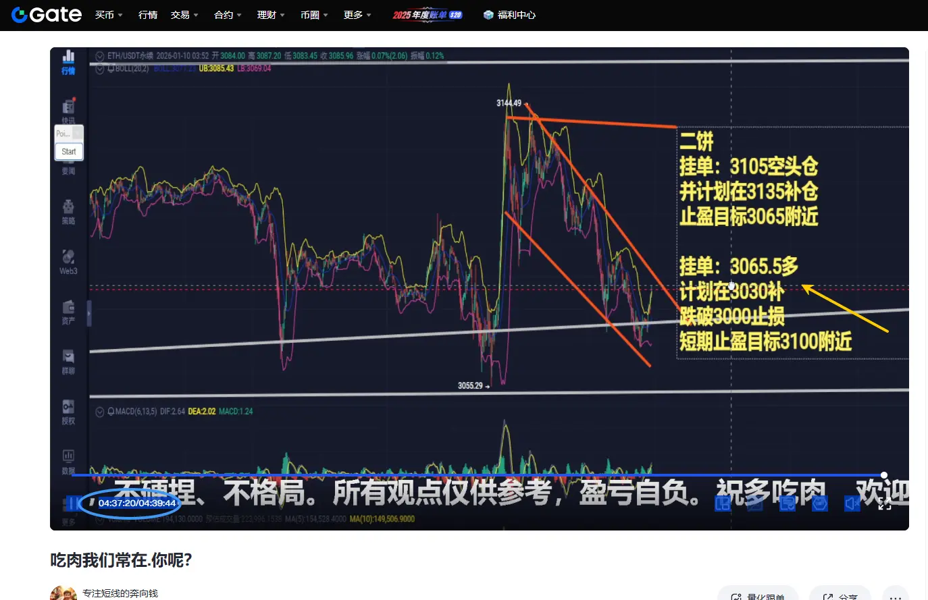Click the 福利中心 gift box icon
928x600 pixels.
click(x=488, y=15)
